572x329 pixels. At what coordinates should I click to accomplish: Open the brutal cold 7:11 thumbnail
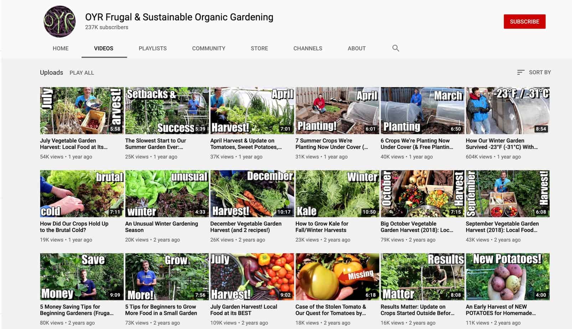pos(82,193)
